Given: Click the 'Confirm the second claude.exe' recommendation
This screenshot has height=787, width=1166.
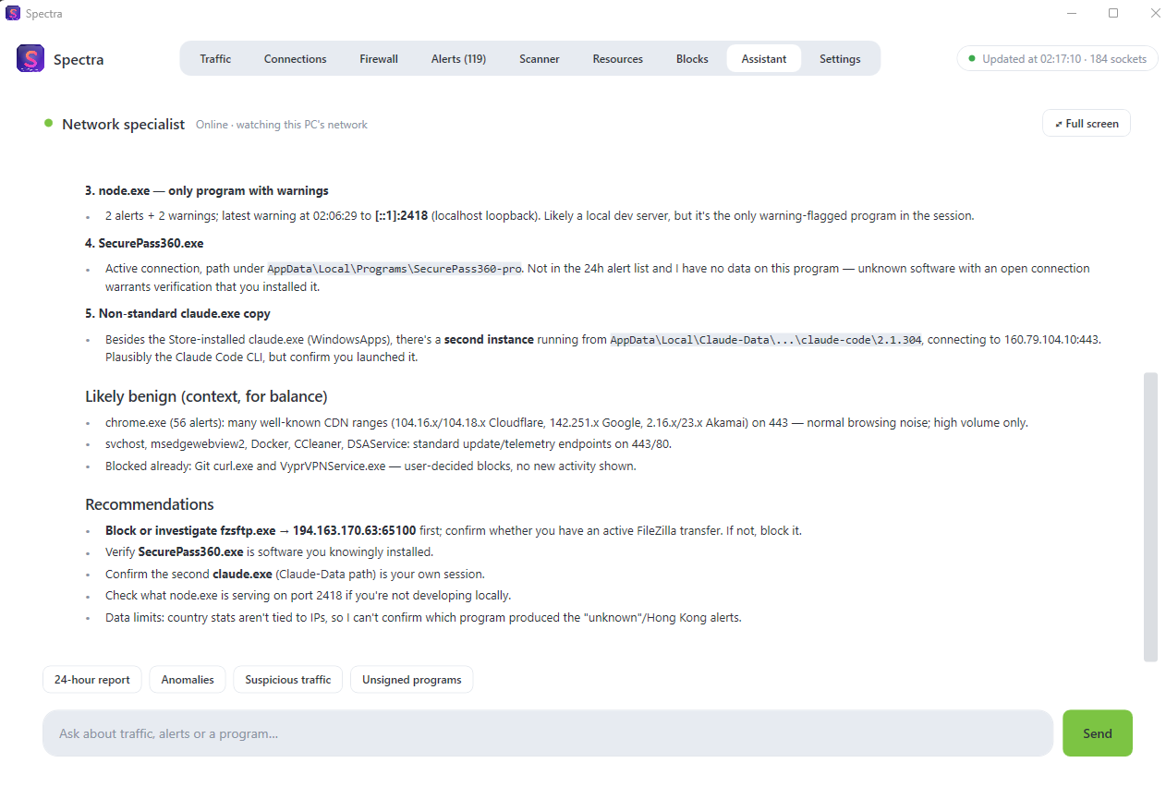Looking at the screenshot, I should coord(295,574).
